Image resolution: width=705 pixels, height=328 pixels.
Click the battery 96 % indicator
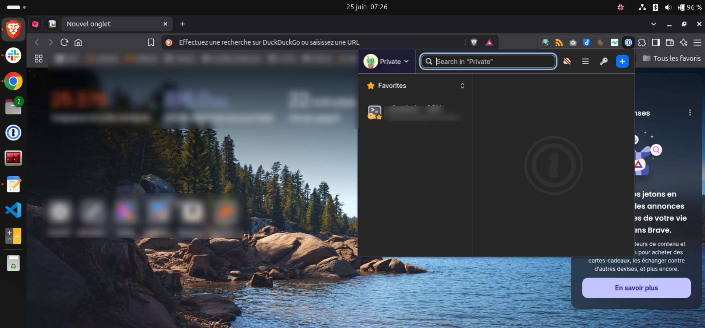click(x=690, y=7)
